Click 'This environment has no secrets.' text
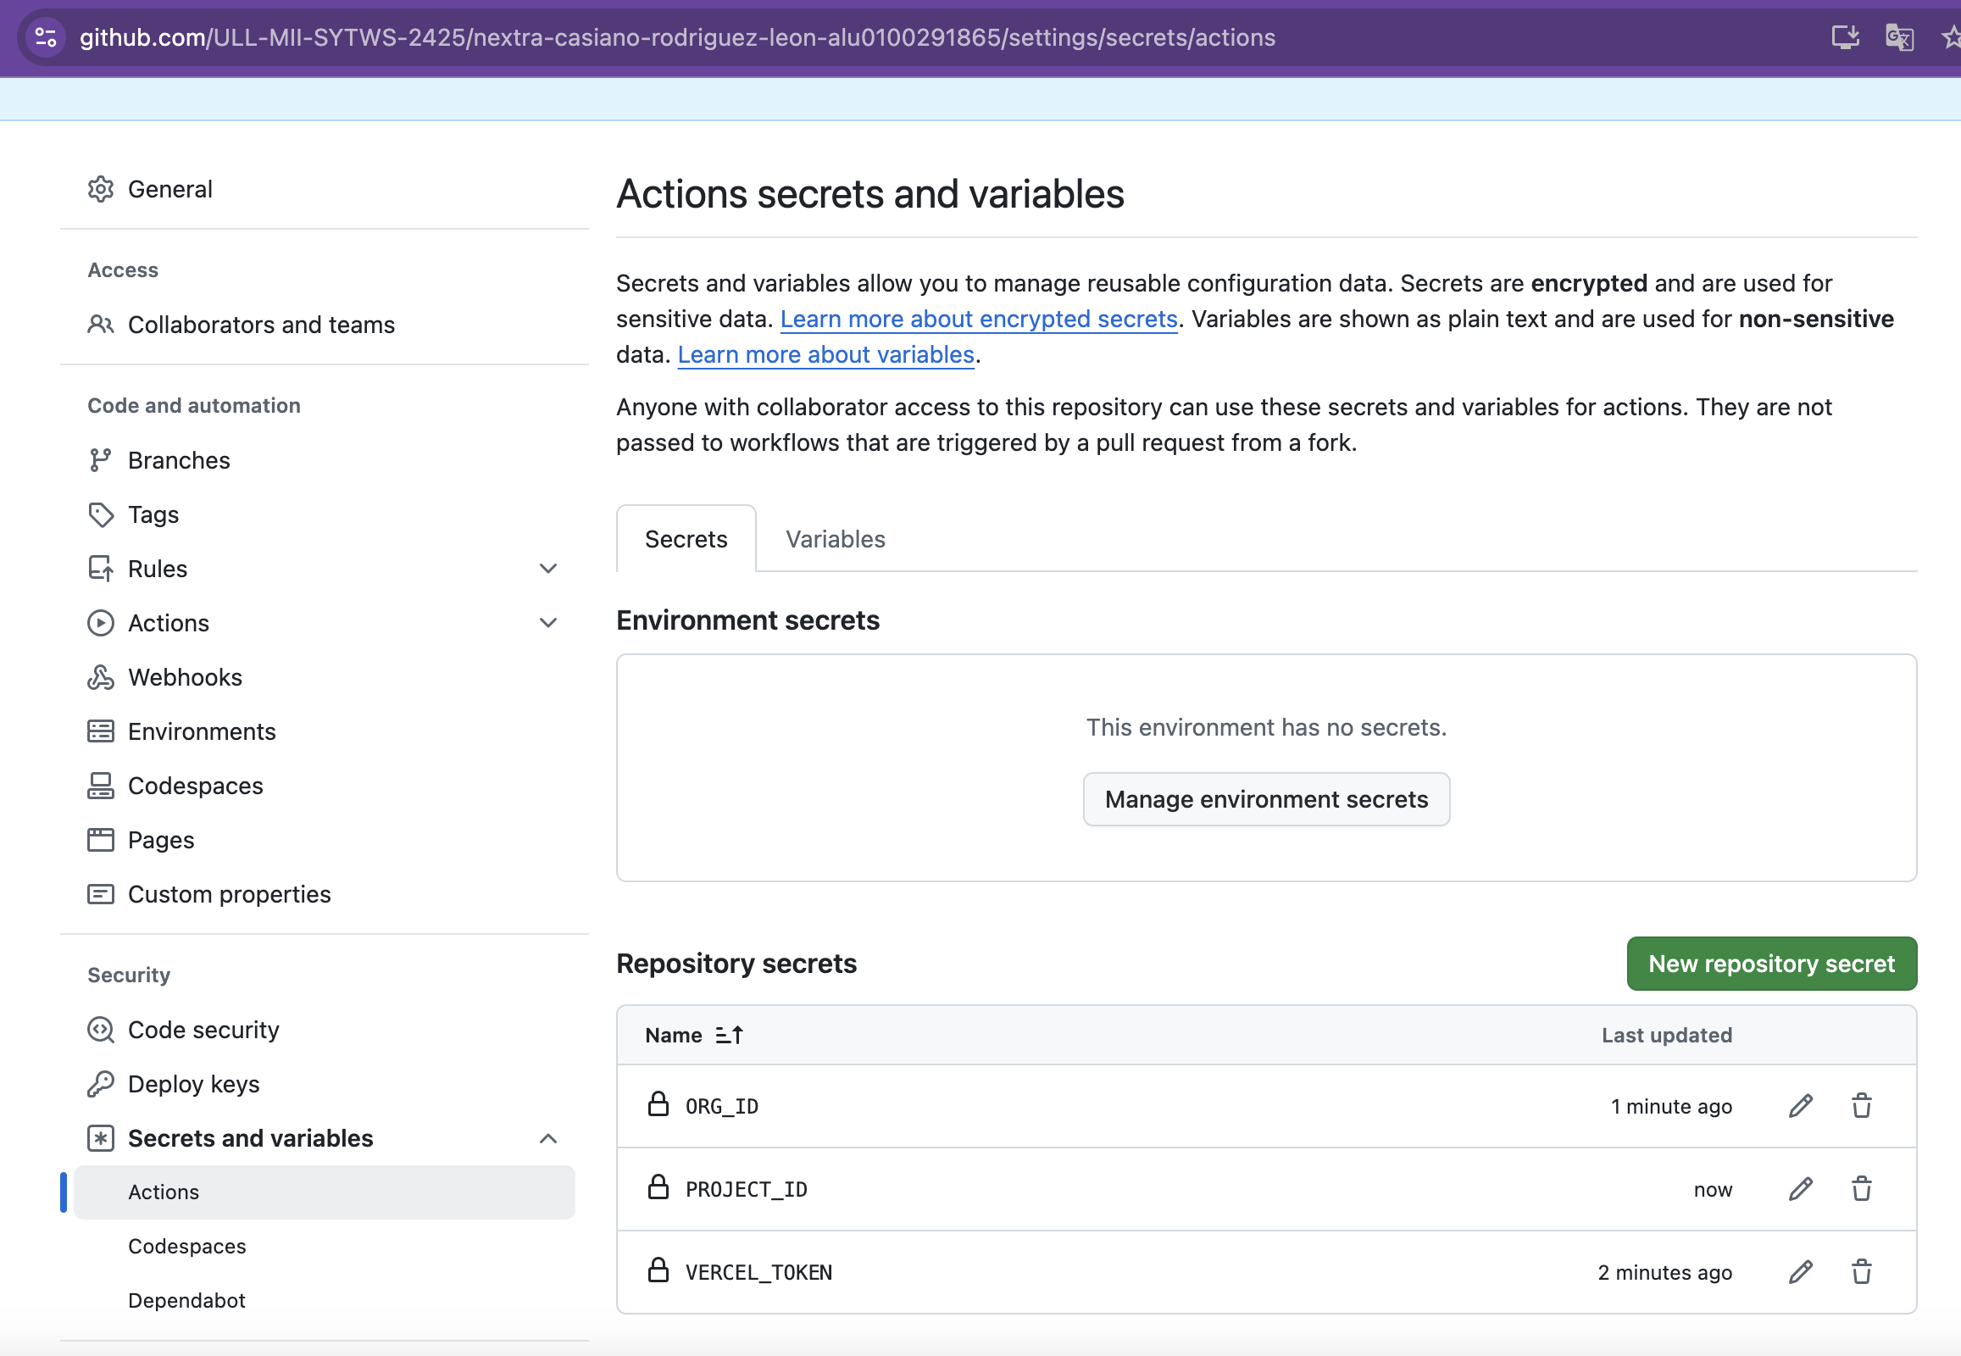This screenshot has width=1961, height=1356. (1266, 727)
